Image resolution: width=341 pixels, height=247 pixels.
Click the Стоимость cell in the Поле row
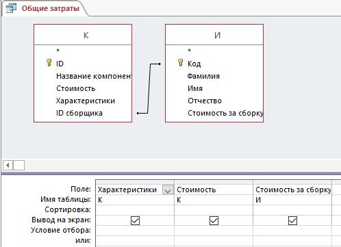point(214,190)
